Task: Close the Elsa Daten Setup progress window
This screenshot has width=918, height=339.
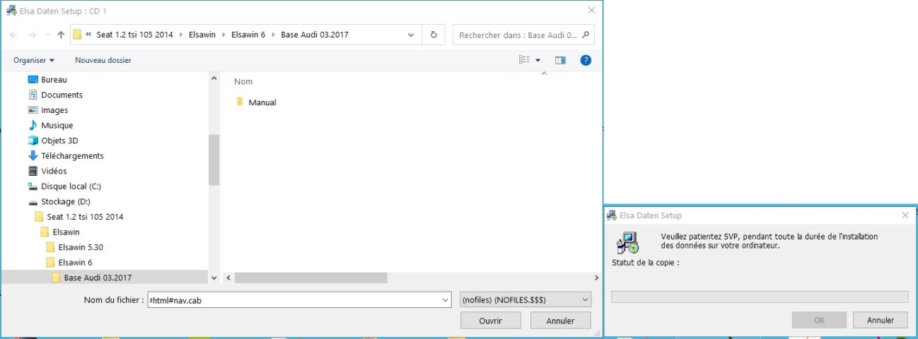Action: point(905,215)
